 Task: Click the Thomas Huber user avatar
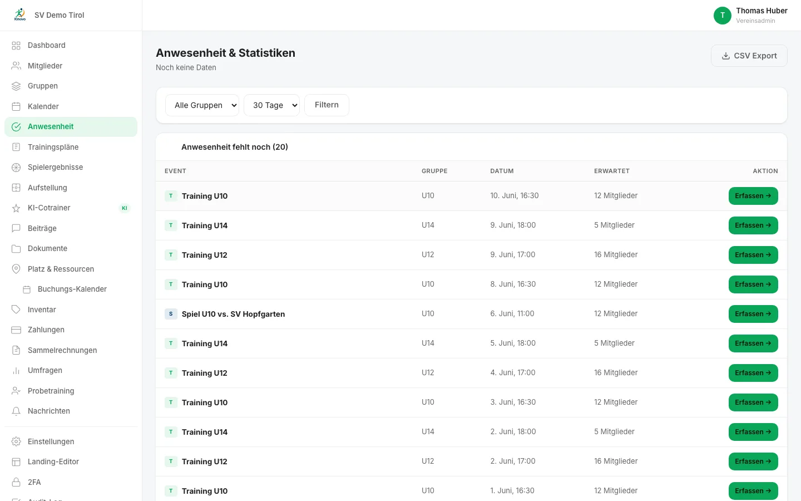point(723,16)
